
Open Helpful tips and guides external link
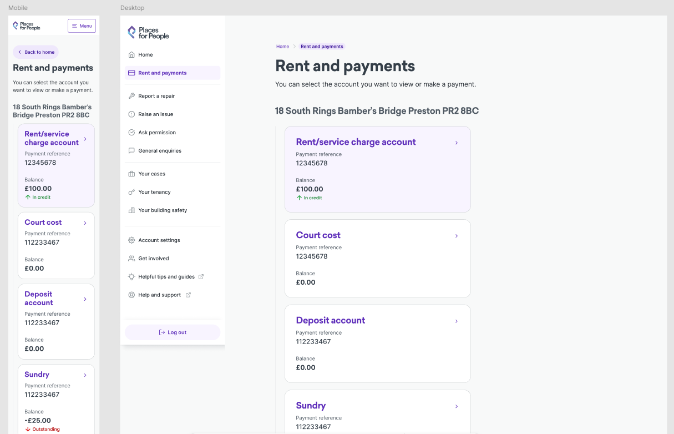[x=166, y=277]
